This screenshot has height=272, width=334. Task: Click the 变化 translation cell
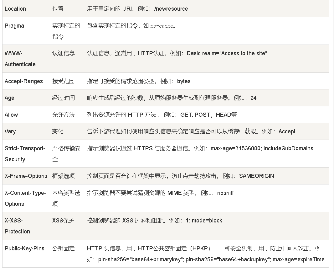[x=67, y=131]
